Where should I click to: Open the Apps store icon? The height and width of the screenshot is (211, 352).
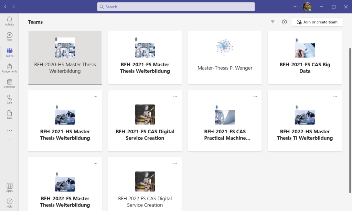pyautogui.click(x=9, y=187)
